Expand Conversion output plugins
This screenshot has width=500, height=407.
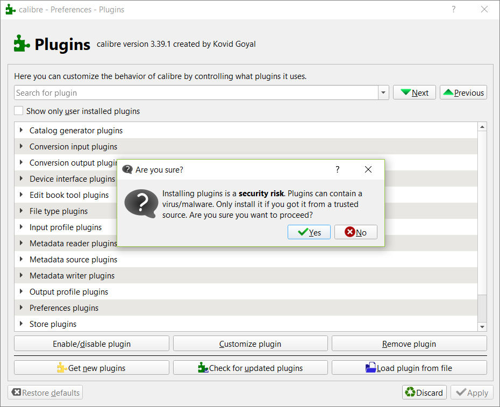(x=21, y=162)
